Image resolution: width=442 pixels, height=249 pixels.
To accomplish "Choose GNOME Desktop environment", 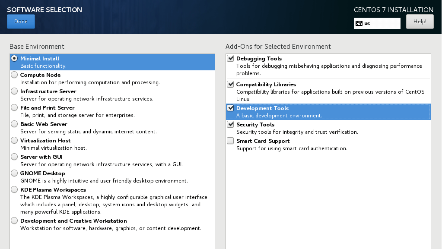I will point(15,173).
